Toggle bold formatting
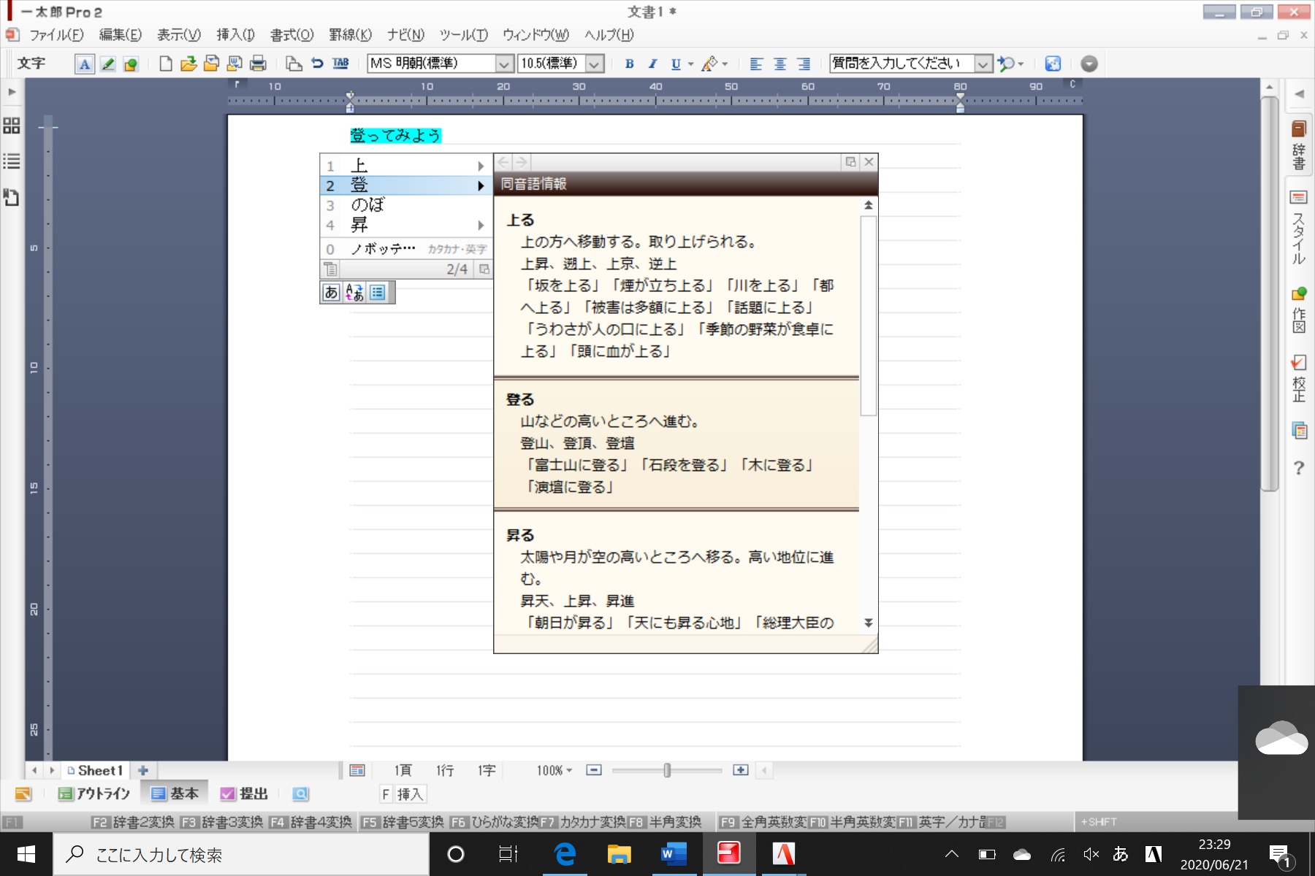Screen dimensions: 1315x876 click(x=629, y=64)
